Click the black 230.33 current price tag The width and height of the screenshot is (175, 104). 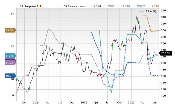pyautogui.click(x=165, y=53)
